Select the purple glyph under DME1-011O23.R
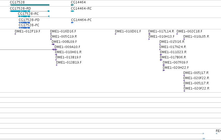Screen dimensions: 221x140 tap(161, 55)
